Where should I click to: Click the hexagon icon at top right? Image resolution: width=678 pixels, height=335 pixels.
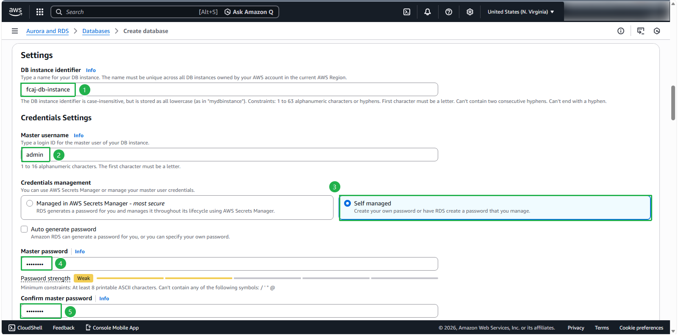point(657,31)
